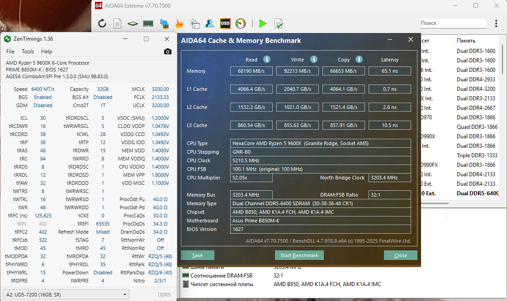Click the report with green checkmark icon
The width and height of the screenshot is (507, 301).
(x=279, y=23)
